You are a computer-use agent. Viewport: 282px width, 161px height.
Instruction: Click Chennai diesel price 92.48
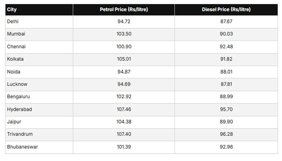pyautogui.click(x=226, y=47)
